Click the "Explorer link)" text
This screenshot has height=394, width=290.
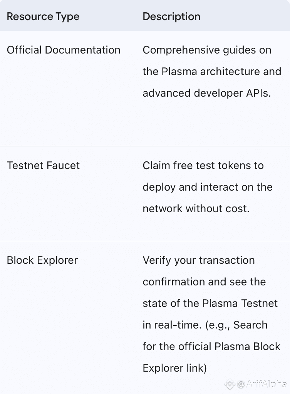coord(174,368)
